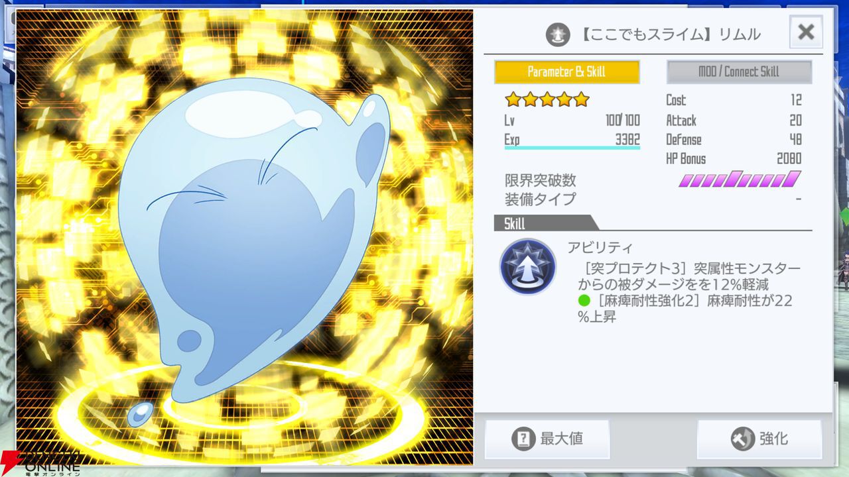Click the purple limit break gauge
Image resolution: width=849 pixels, height=477 pixels.
740,179
